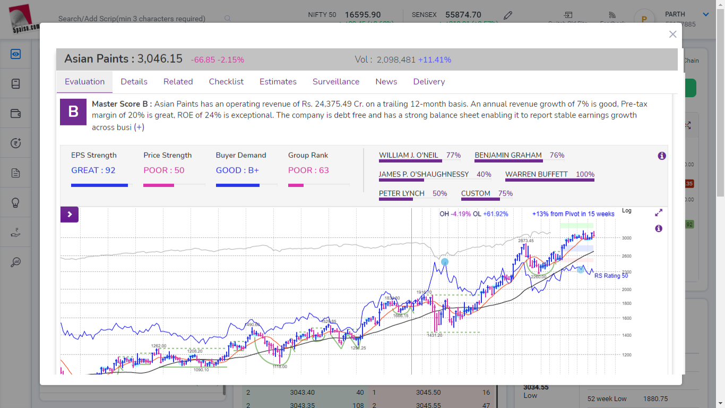This screenshot has width=725, height=408.
Task: Click the NIFTY 50 index value
Action: 362,15
